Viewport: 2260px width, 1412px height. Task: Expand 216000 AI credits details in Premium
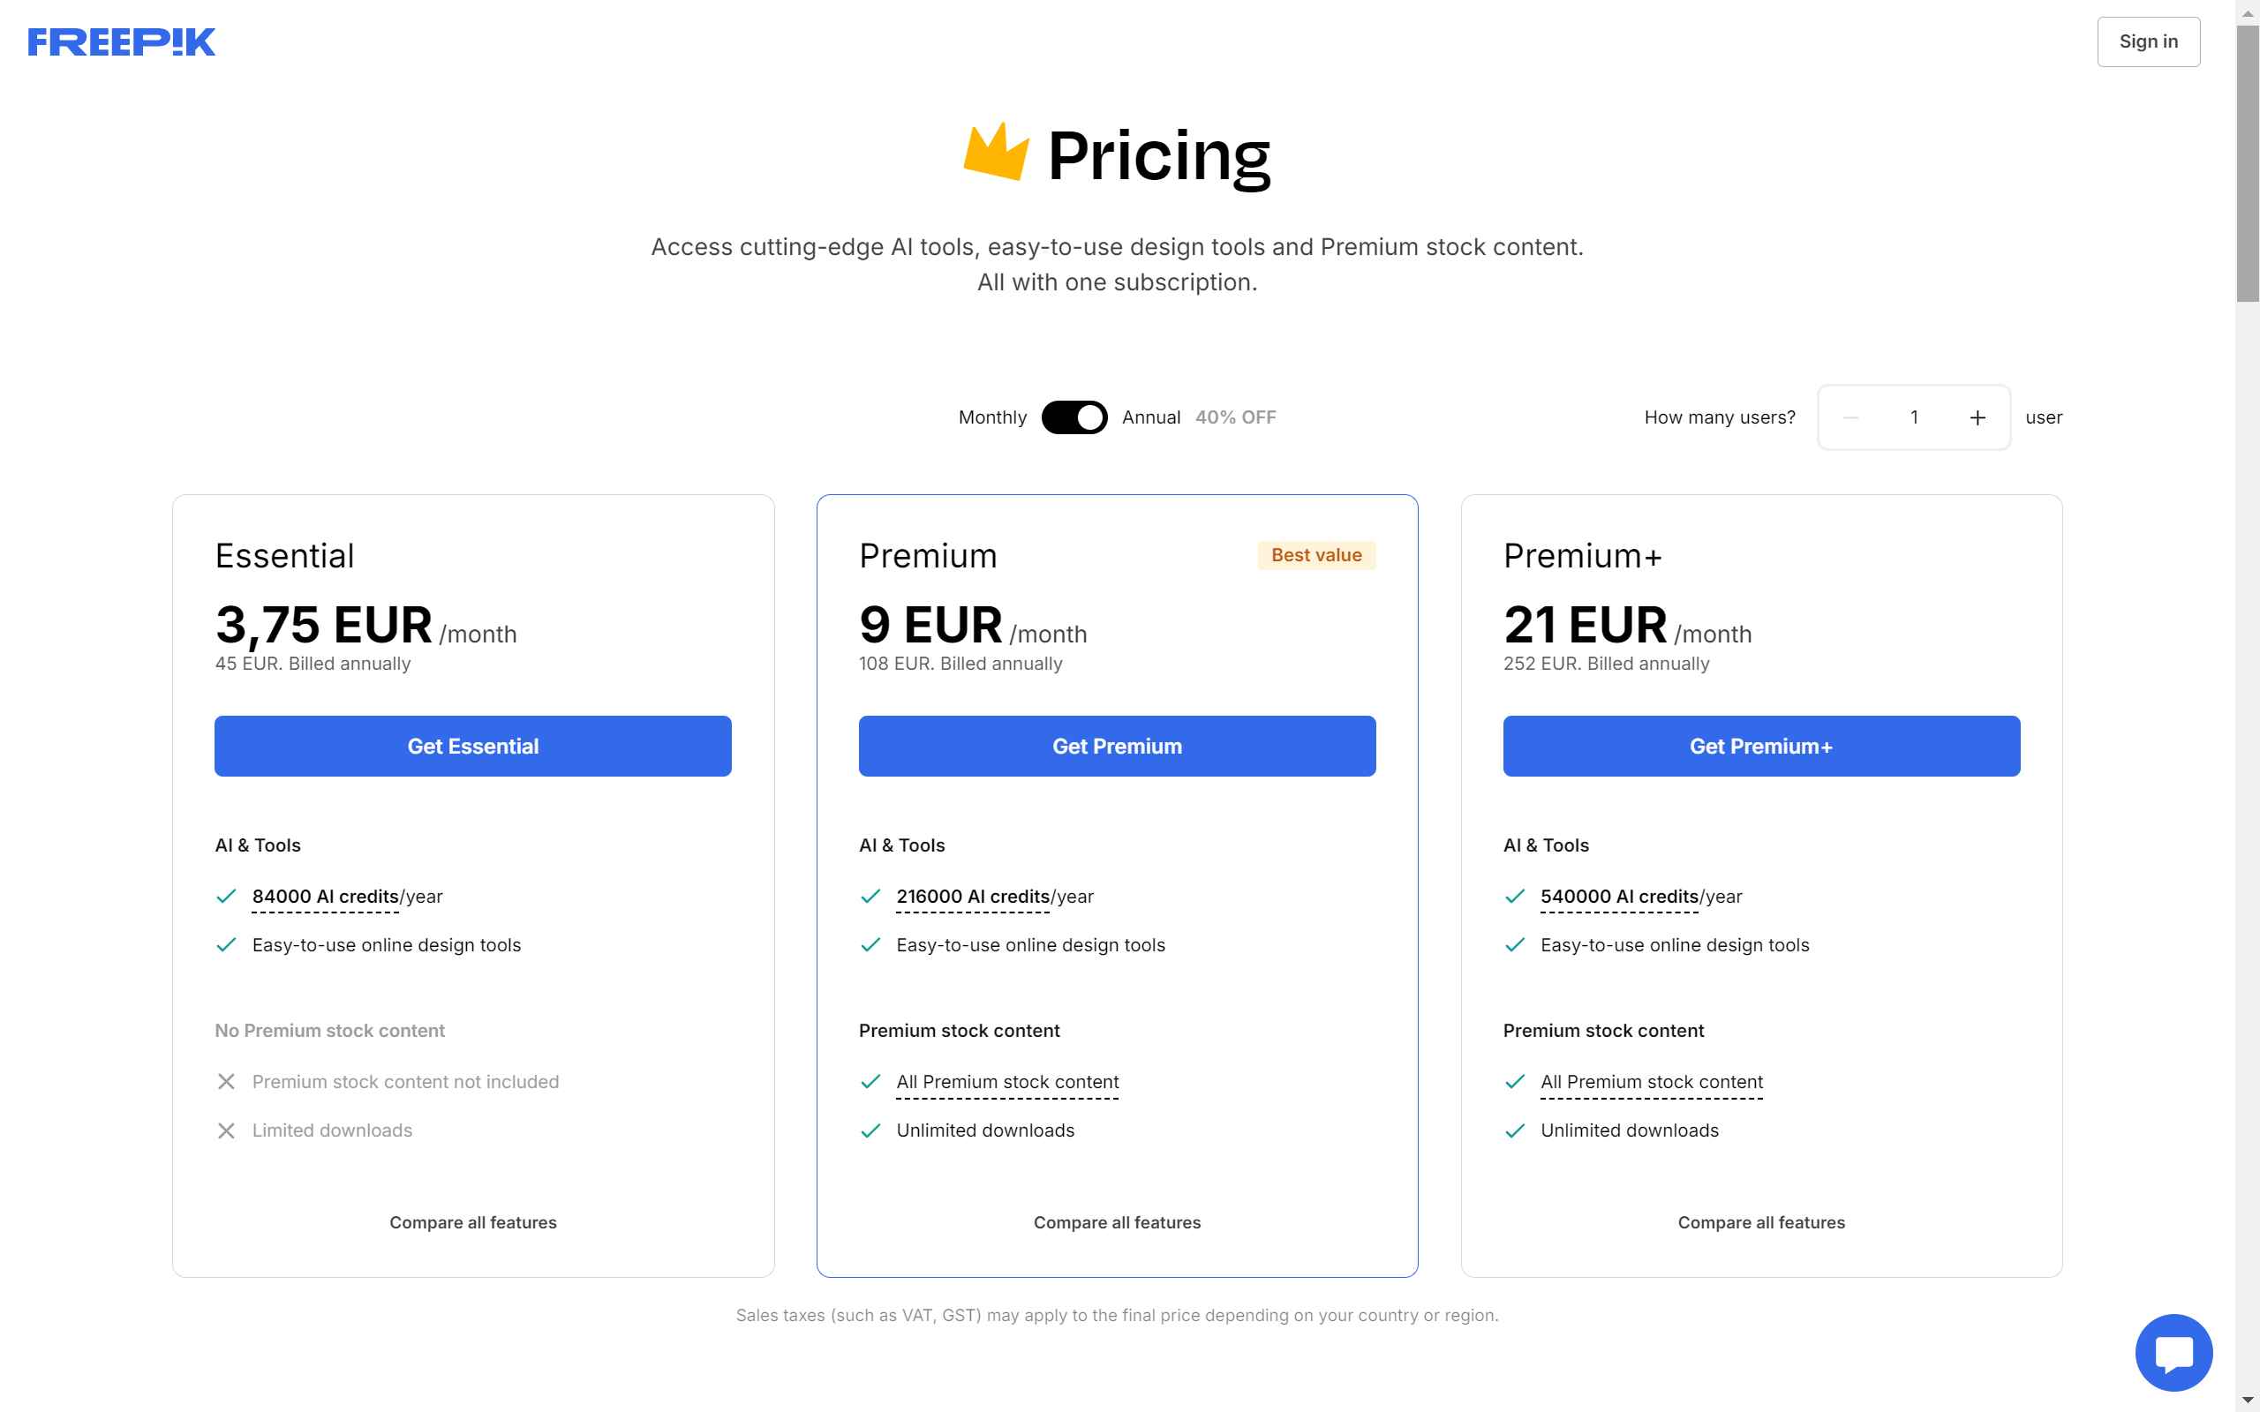(x=973, y=897)
